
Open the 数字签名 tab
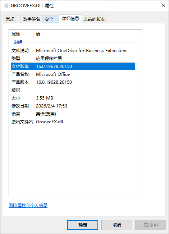(32, 19)
